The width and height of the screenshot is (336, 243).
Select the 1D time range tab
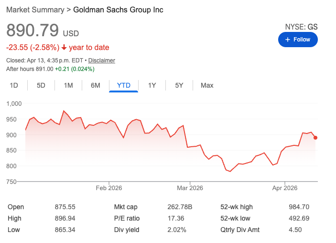(14, 85)
